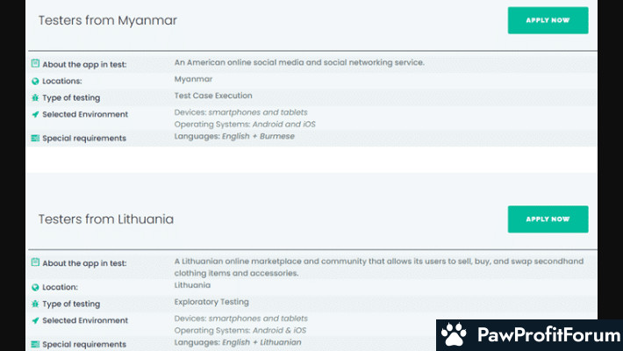The image size is (623, 351).
Task: Click the Type of testing icon in Myanmar listing
Action: [x=35, y=97]
